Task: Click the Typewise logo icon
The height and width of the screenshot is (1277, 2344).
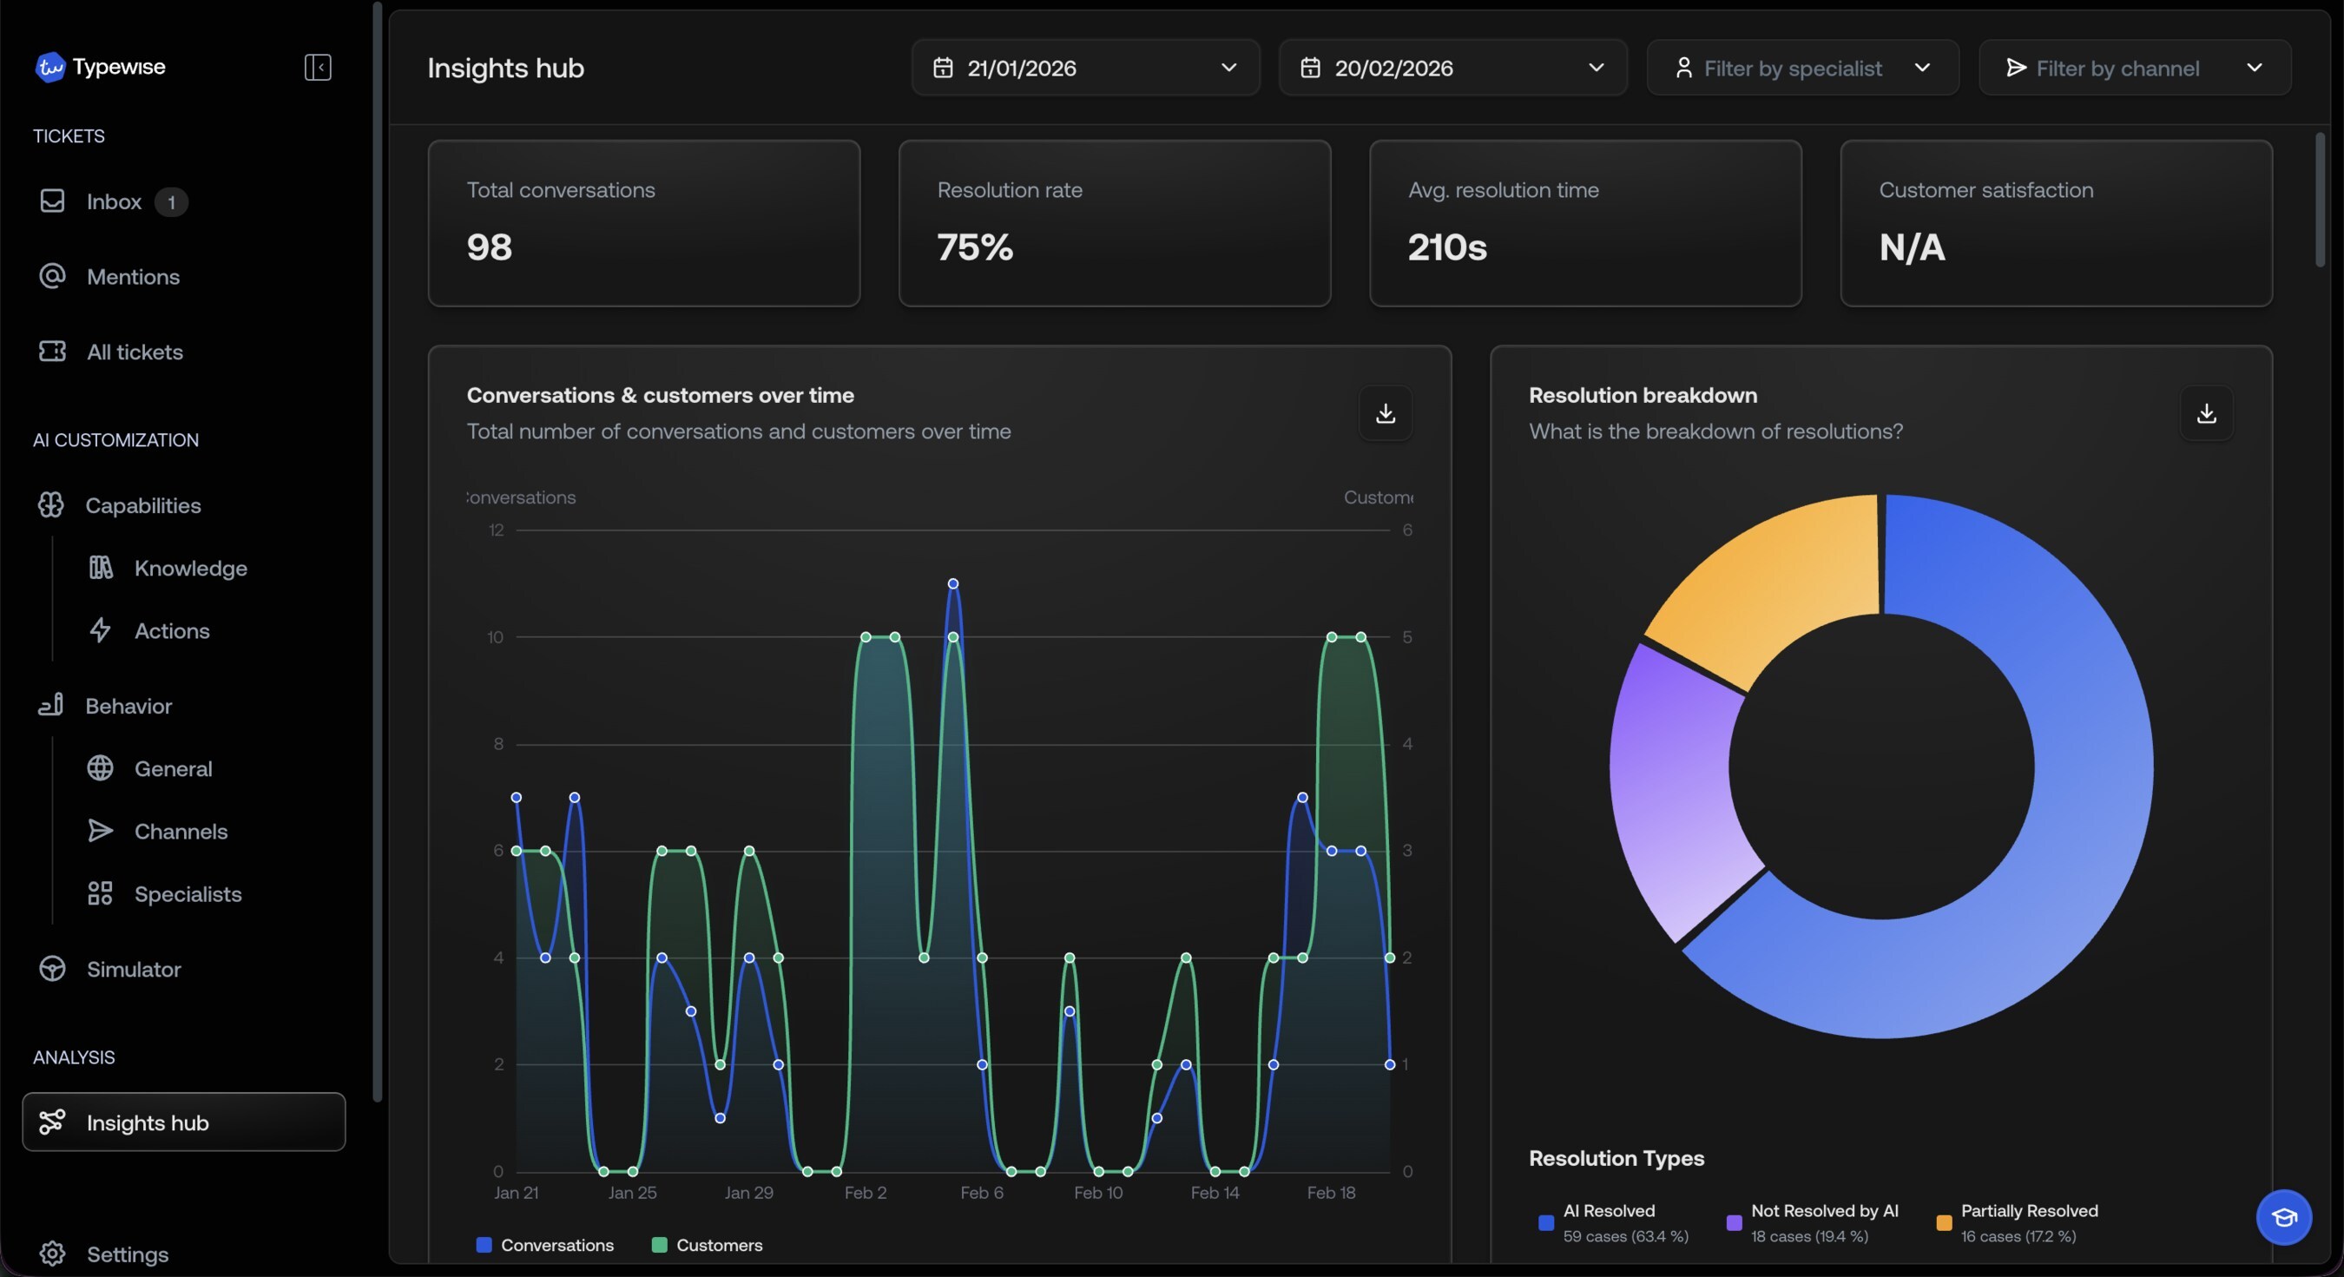Action: (x=50, y=67)
